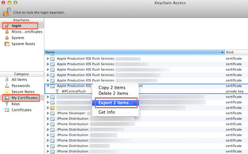Click the orange certificate icon in the list
The image size is (248, 154).
click(52, 108)
